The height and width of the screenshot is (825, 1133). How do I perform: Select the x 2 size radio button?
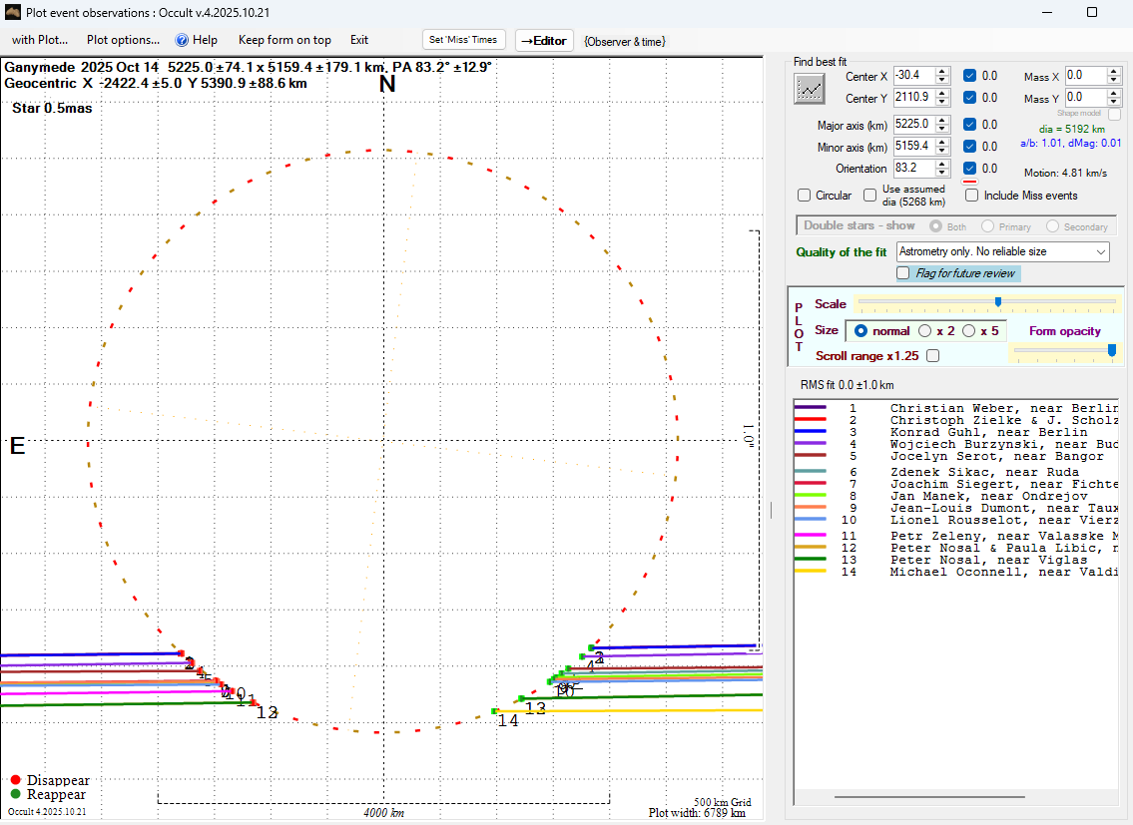pos(924,330)
